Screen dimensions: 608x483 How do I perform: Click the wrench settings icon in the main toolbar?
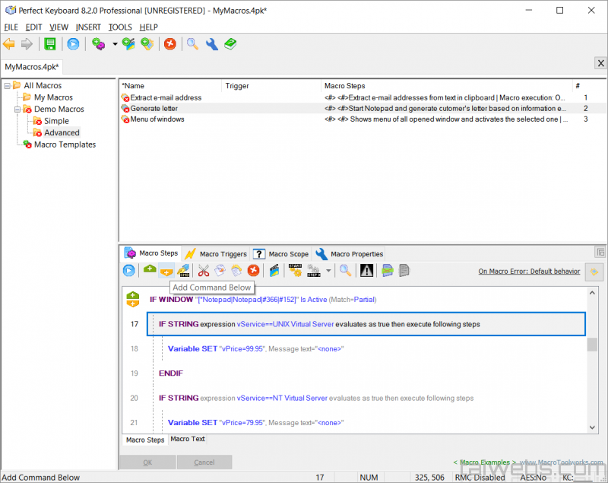point(212,44)
